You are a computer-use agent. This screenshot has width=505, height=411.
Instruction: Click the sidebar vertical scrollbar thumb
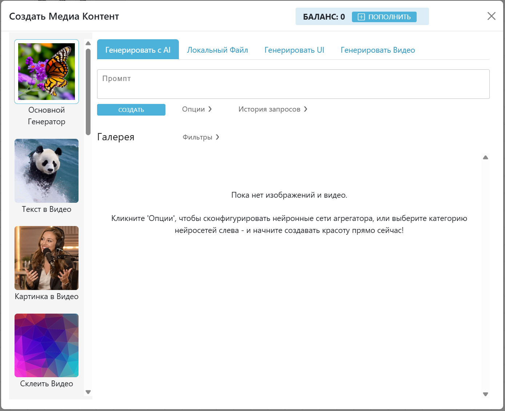(88, 92)
